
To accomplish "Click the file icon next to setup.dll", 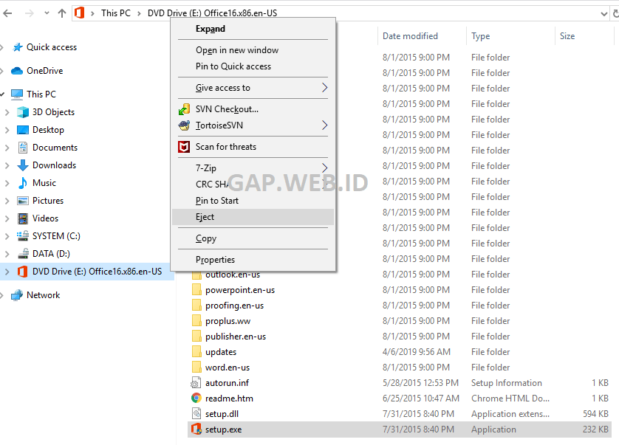I will tap(196, 414).
